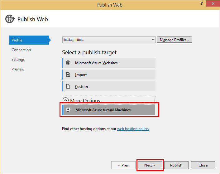Go back with the Prev button

point(123,165)
